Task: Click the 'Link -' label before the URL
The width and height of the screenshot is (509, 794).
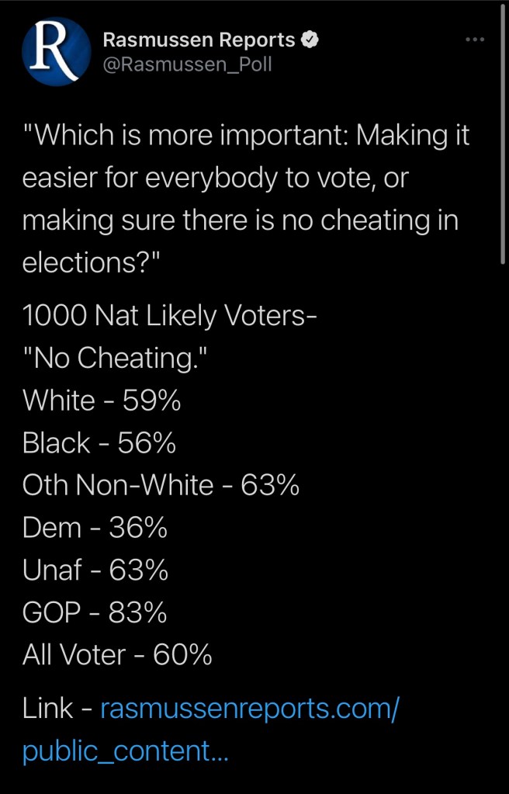Action: click(x=59, y=709)
